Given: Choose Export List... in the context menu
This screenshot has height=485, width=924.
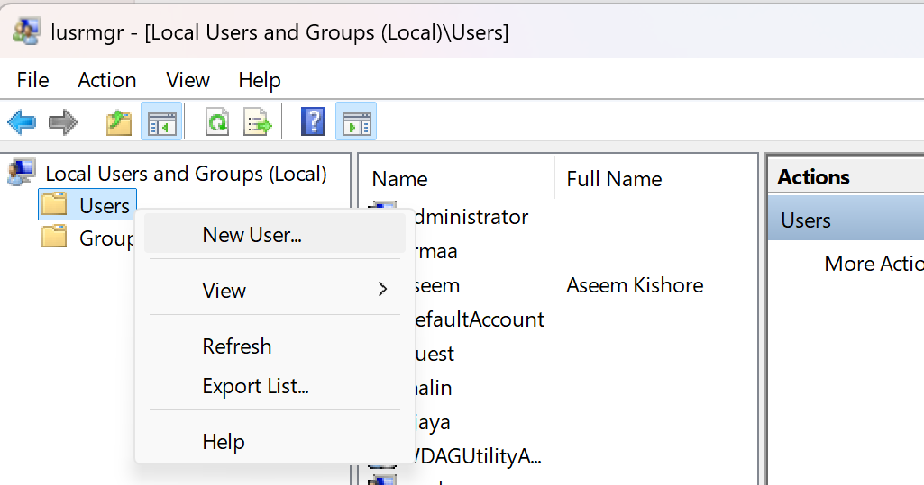Looking at the screenshot, I should coord(255,387).
